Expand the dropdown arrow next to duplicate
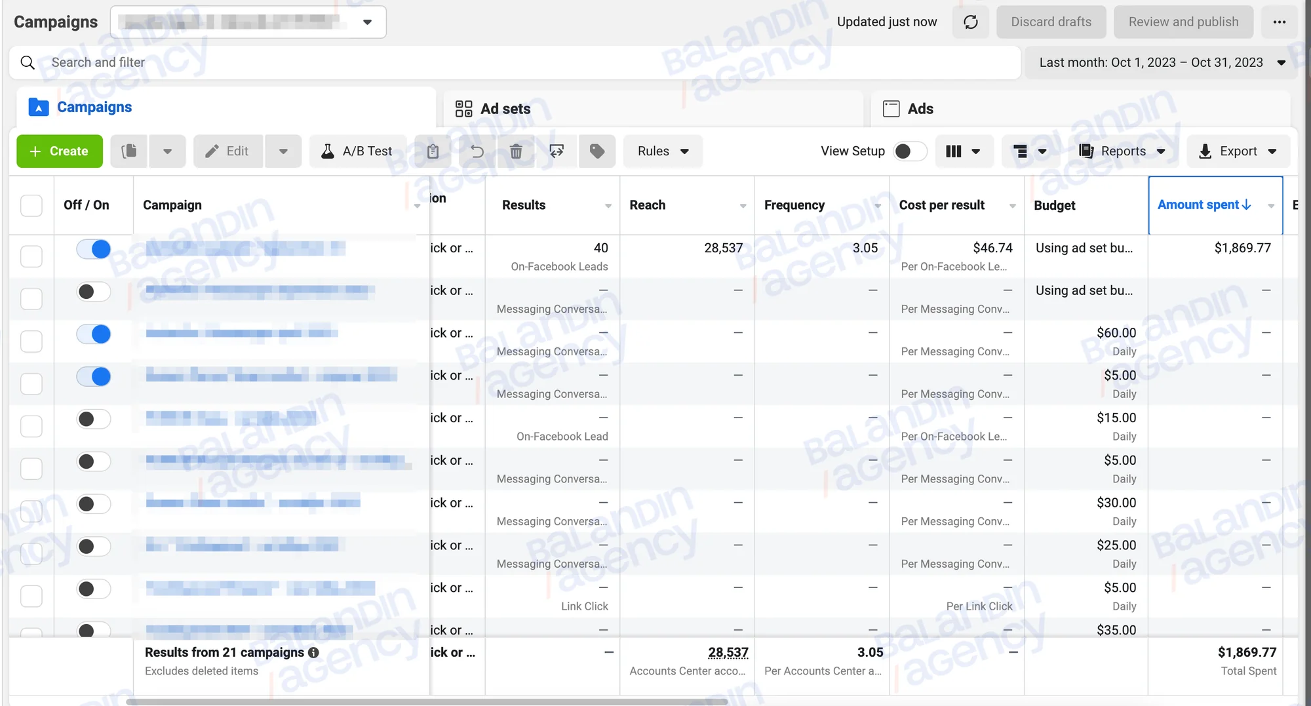1311x706 pixels. [167, 151]
